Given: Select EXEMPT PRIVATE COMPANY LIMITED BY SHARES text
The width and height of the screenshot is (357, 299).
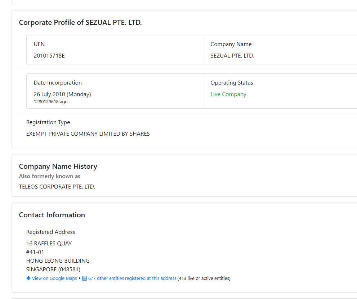Looking at the screenshot, I should [88, 134].
